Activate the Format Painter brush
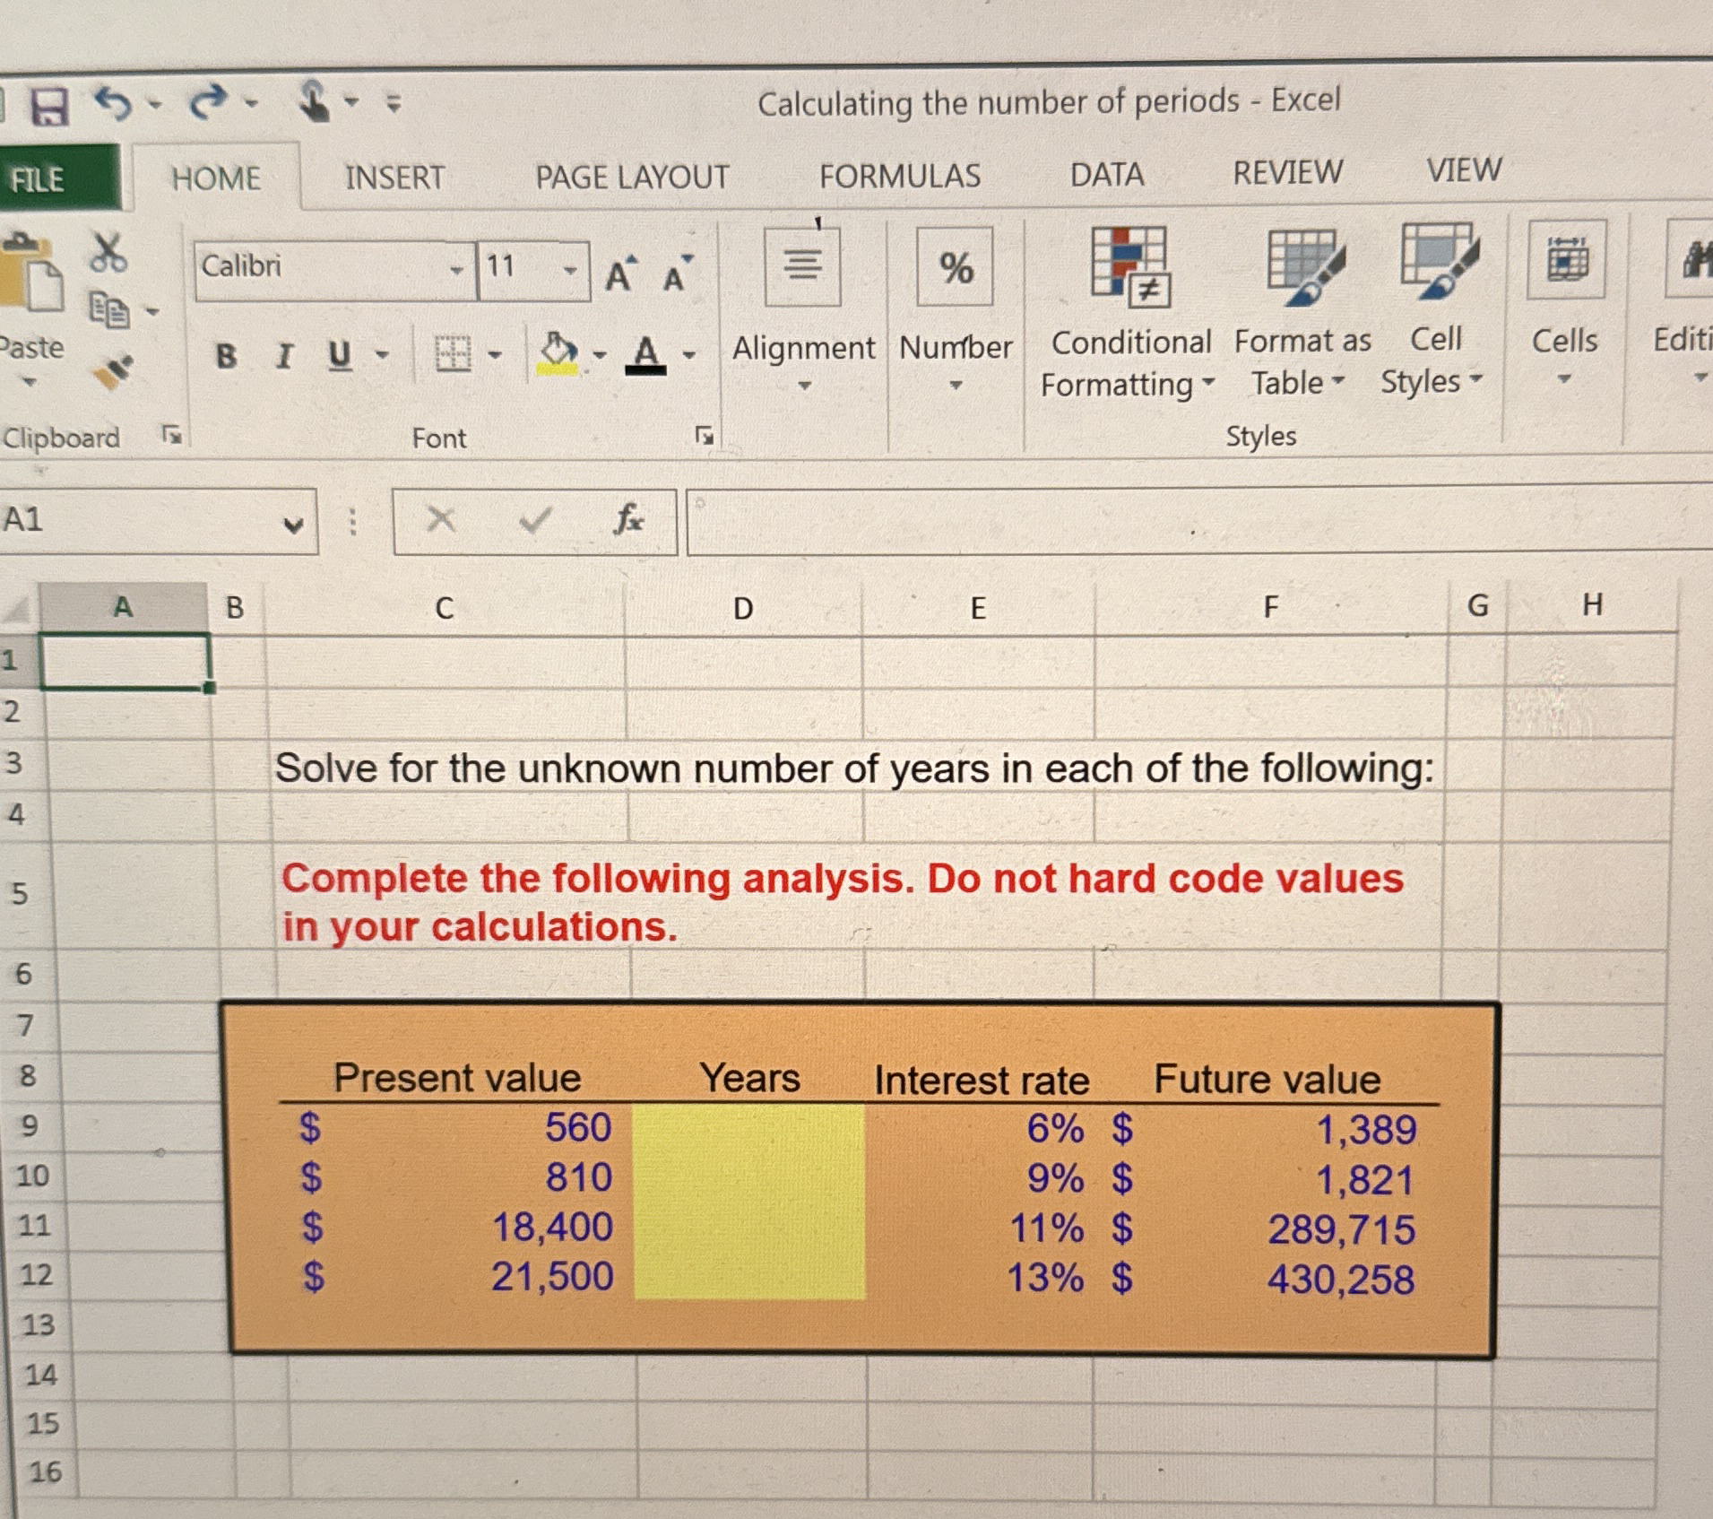The image size is (1713, 1519). pyautogui.click(x=112, y=370)
